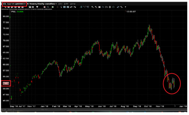
Task: Open the toolbar overflow arrow
Action: coord(125,7)
